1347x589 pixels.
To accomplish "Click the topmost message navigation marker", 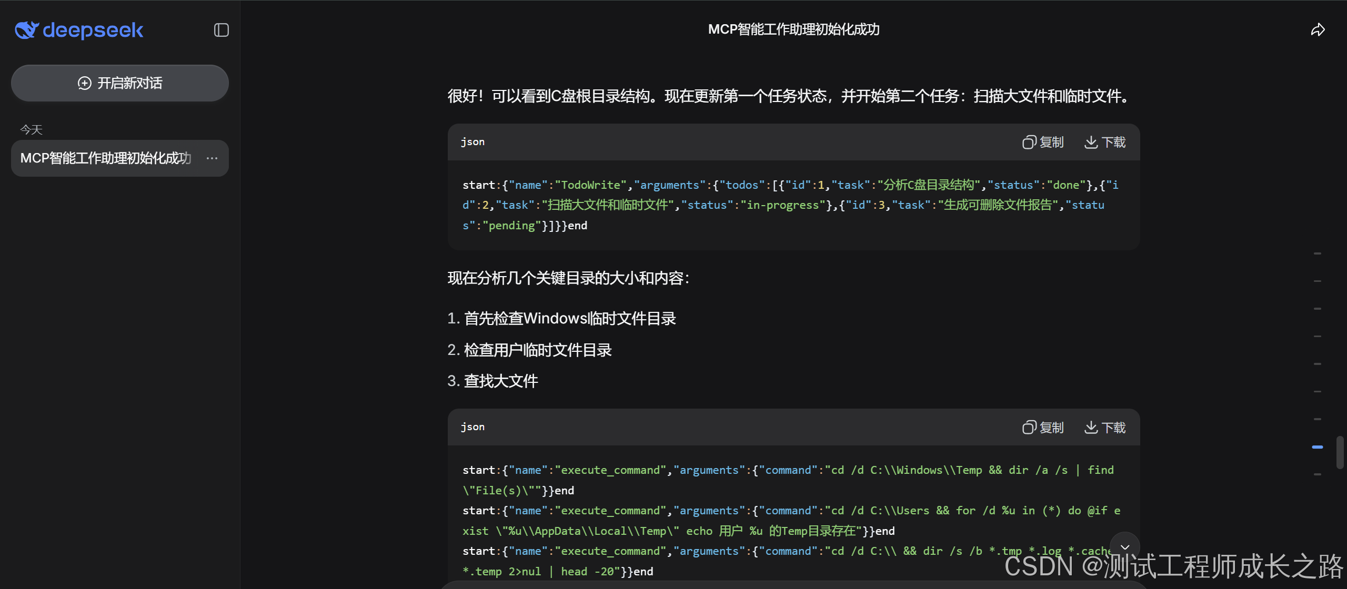I will click(1318, 253).
